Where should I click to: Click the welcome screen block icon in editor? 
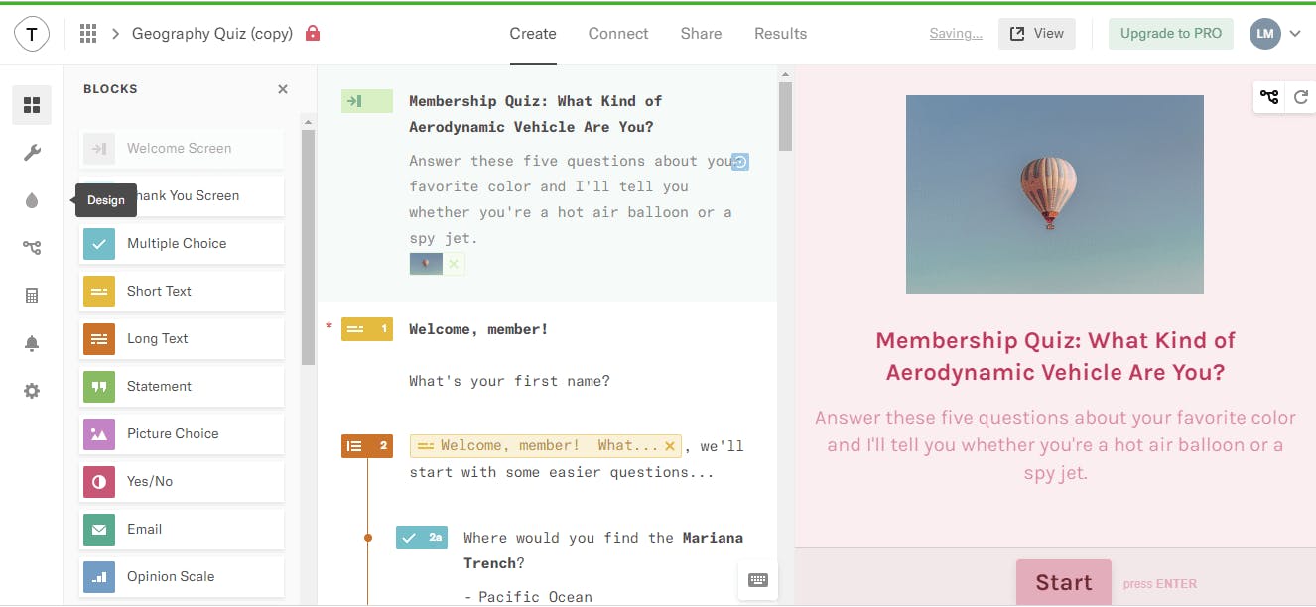pyautogui.click(x=367, y=101)
